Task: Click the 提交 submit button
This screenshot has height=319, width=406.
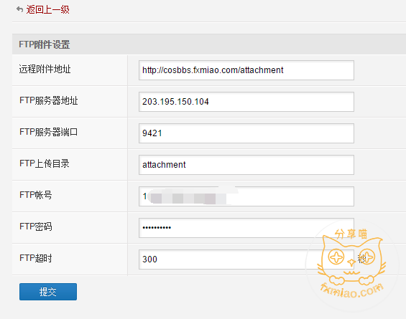Action: click(x=48, y=292)
